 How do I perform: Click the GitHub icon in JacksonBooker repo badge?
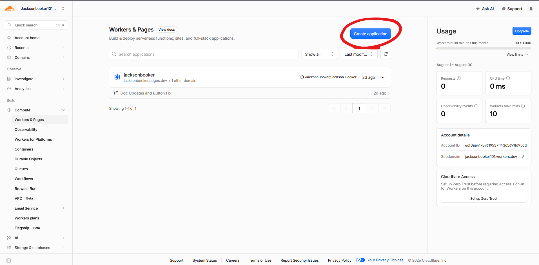(x=302, y=77)
